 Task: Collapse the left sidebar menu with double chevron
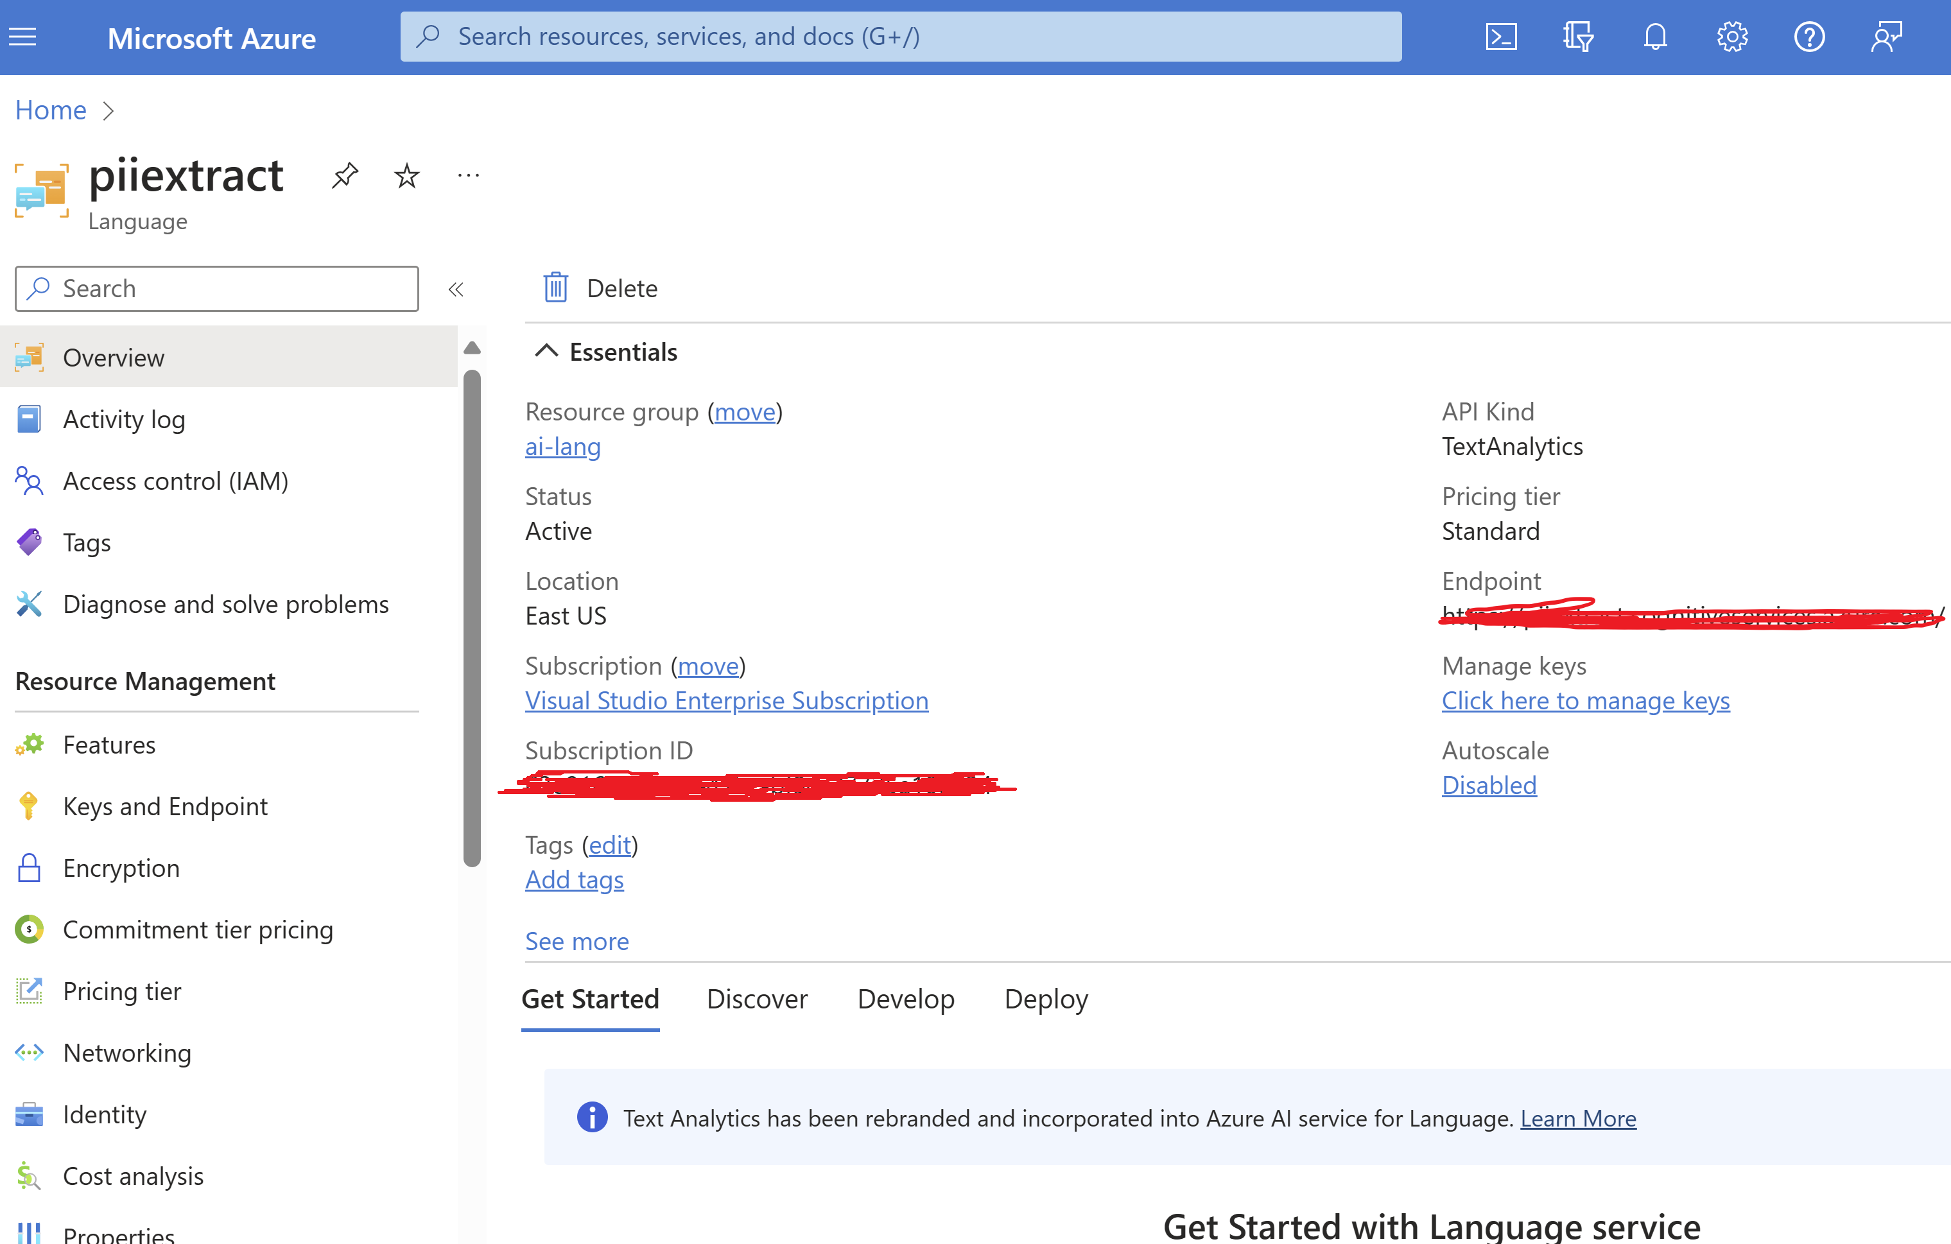(x=456, y=289)
